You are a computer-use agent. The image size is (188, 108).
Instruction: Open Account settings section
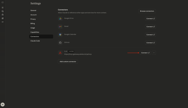click(x=41, y=15)
